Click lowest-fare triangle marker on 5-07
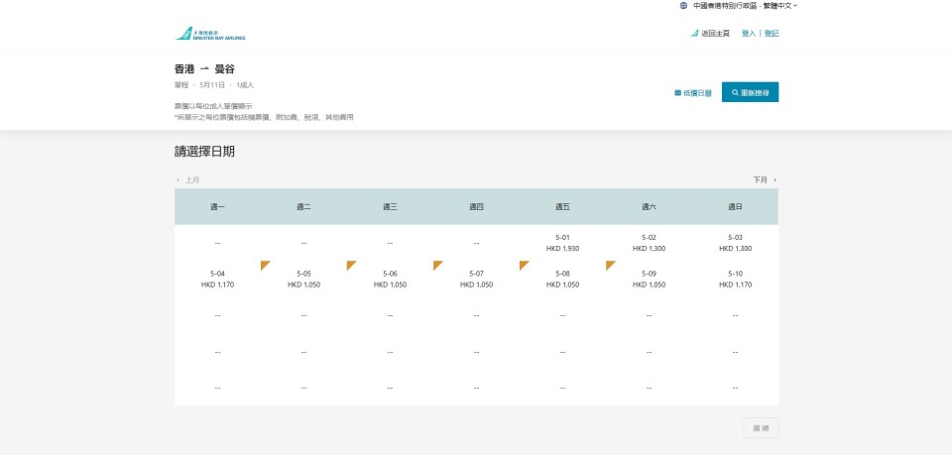Image resolution: width=952 pixels, height=455 pixels. click(436, 265)
